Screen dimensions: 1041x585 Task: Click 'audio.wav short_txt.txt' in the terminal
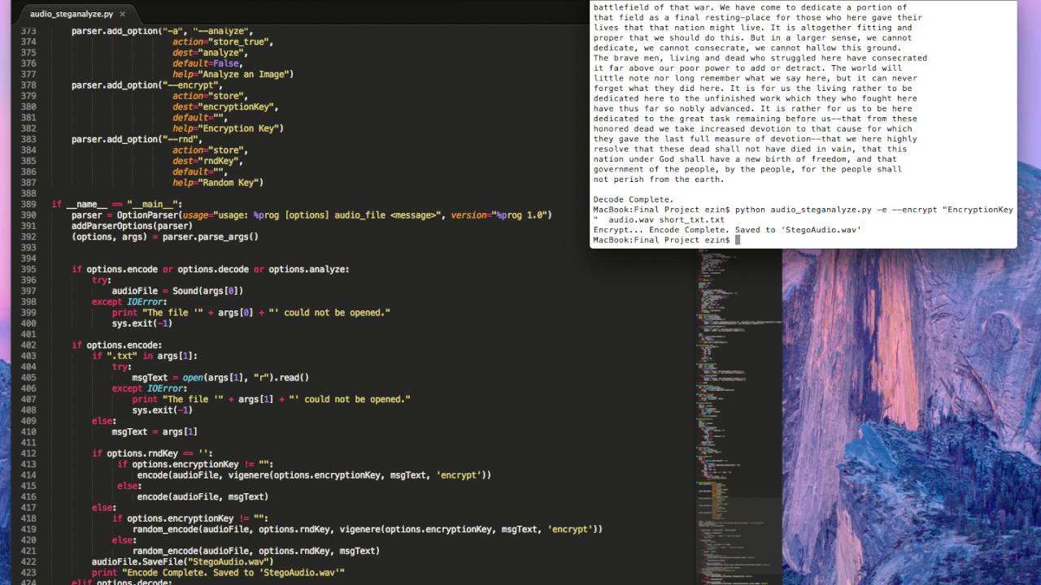(x=666, y=219)
